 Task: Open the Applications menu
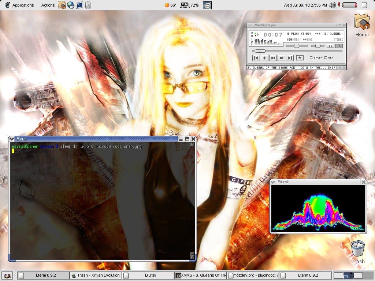[x=19, y=5]
